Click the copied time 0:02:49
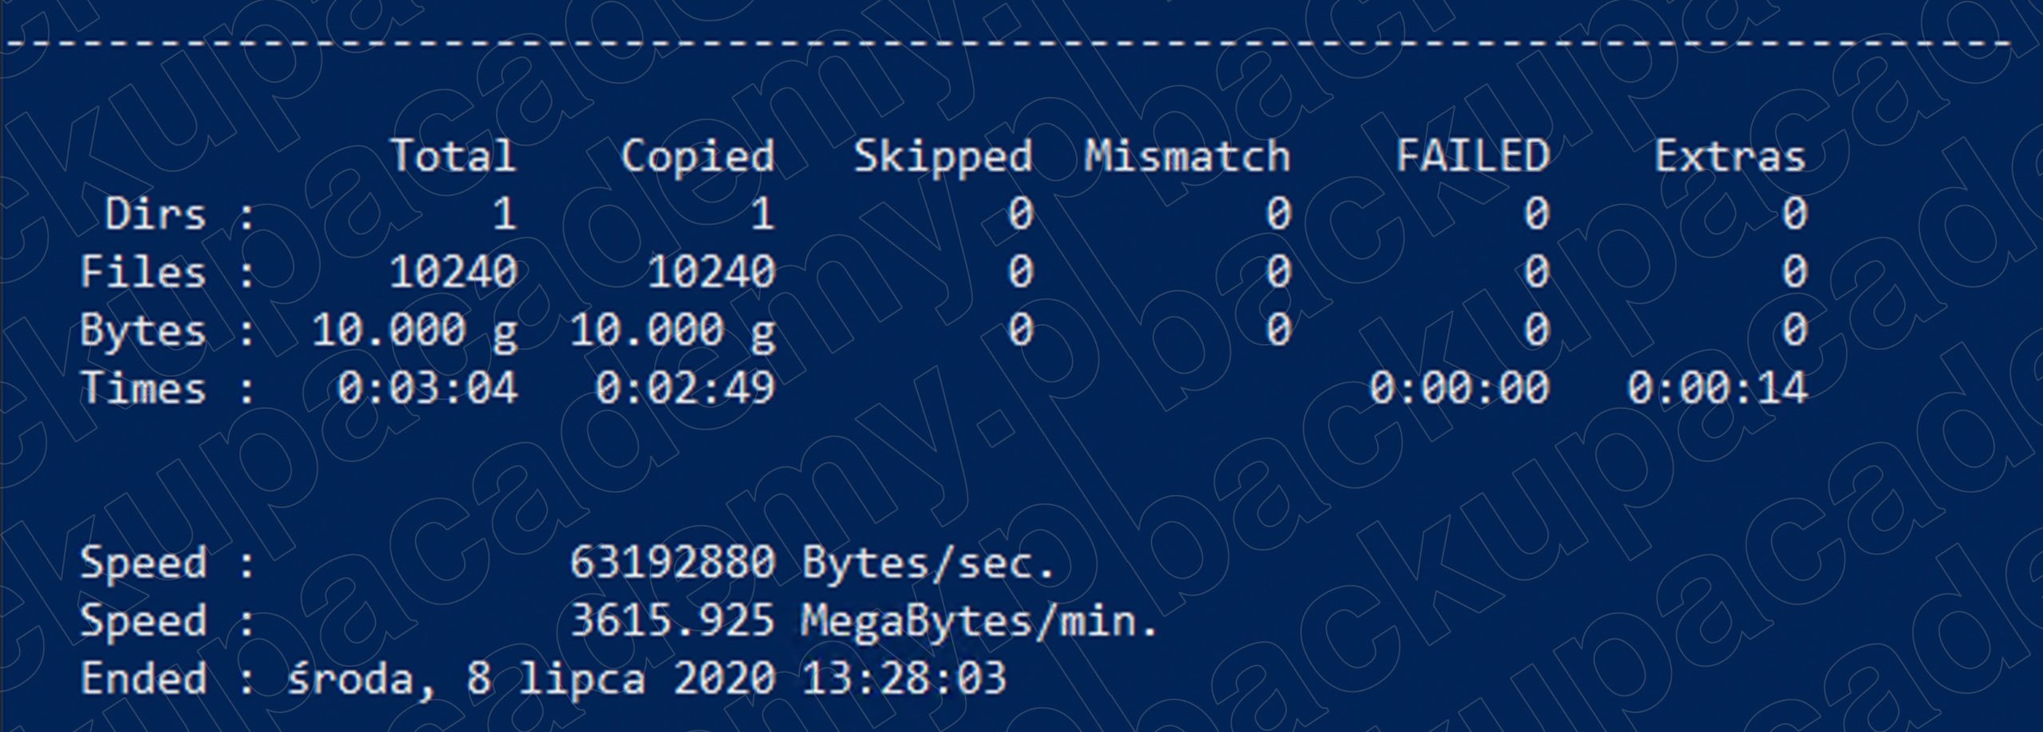The width and height of the screenshot is (2043, 732). (x=686, y=389)
